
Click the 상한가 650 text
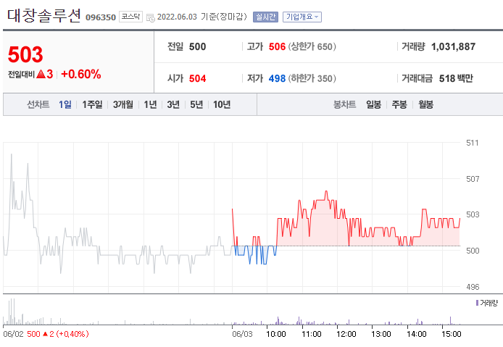click(x=312, y=47)
